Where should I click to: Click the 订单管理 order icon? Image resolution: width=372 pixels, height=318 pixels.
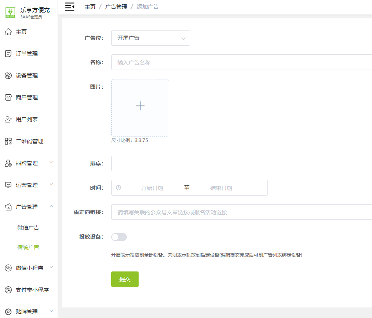point(8,54)
